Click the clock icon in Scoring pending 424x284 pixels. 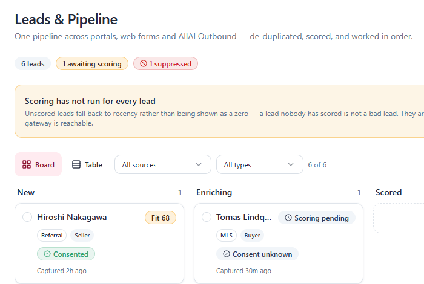[x=288, y=218]
